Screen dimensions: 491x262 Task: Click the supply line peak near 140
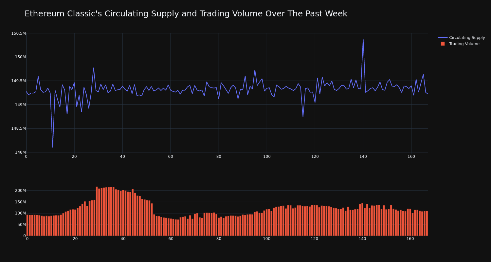pyautogui.click(x=363, y=39)
